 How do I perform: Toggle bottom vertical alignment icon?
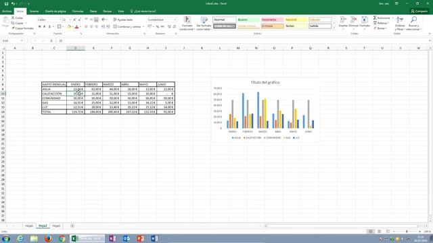[96, 20]
